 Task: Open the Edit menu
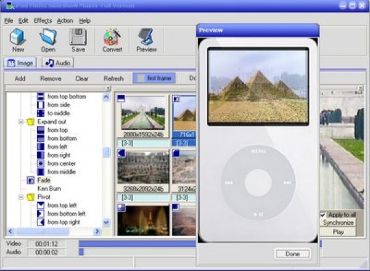(23, 21)
